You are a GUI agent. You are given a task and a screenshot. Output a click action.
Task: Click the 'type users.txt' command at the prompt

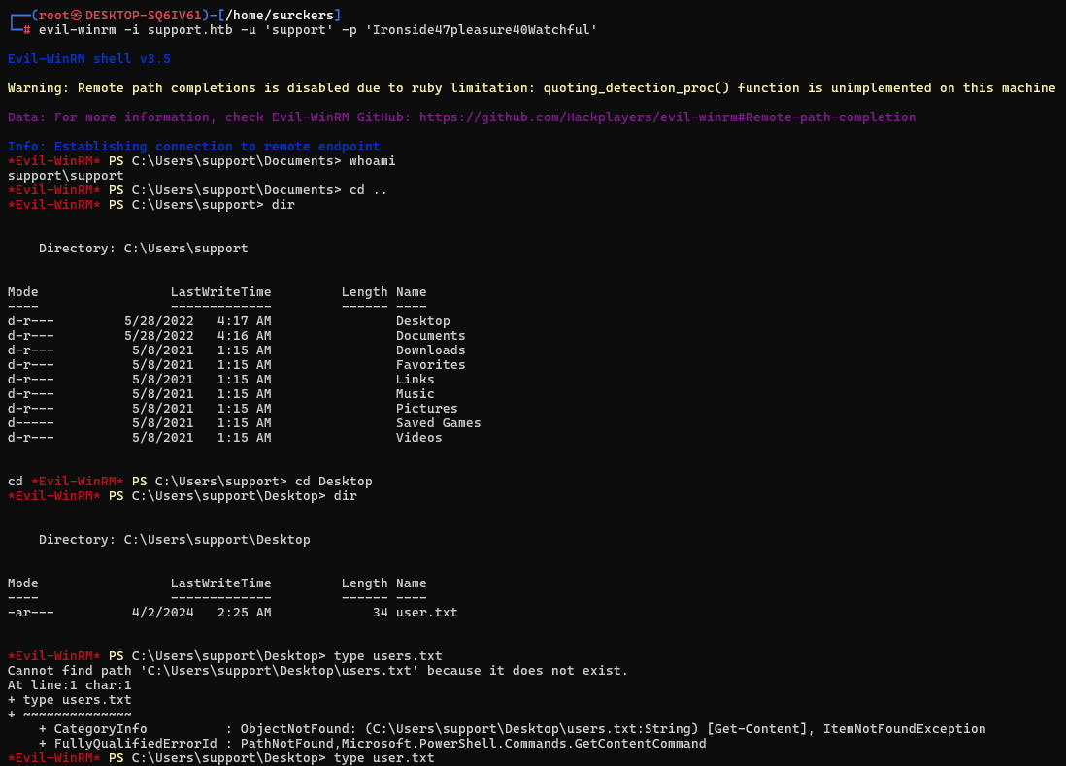[x=387, y=656]
